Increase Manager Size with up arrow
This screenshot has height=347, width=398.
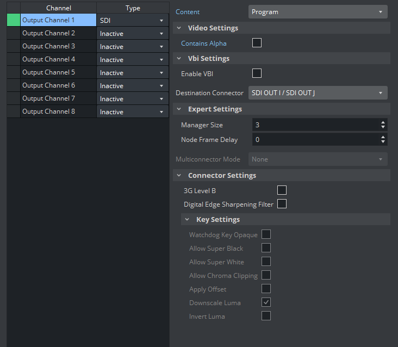(x=383, y=122)
